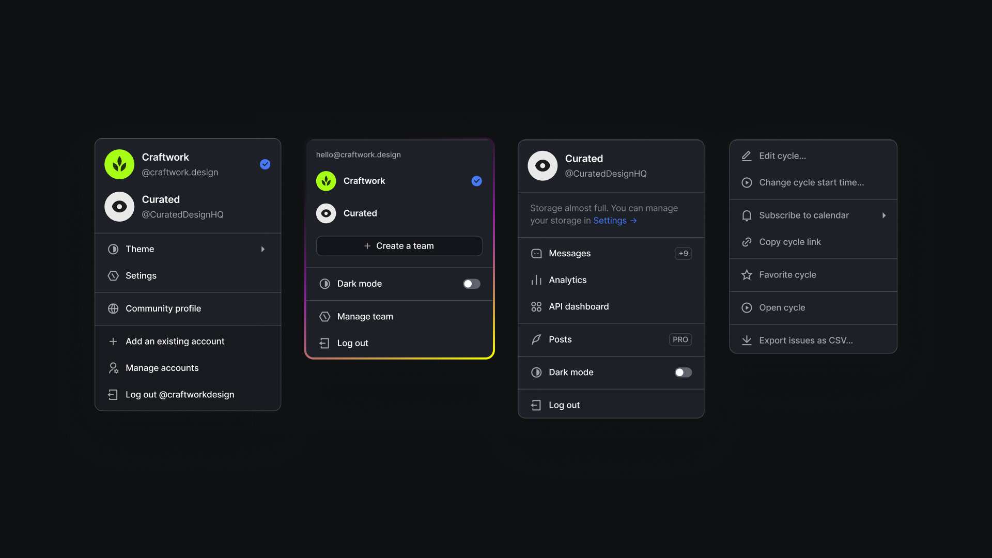This screenshot has width=992, height=558.
Task: Click the bell icon for Subscribe to calendar
Action: point(747,215)
